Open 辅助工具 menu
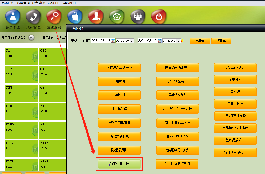 point(54,3)
